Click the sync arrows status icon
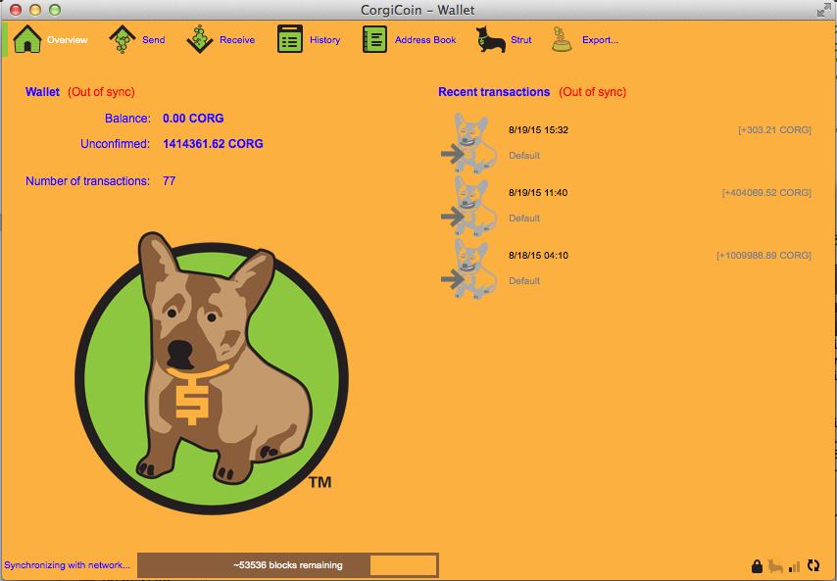The image size is (837, 581). tap(812, 566)
